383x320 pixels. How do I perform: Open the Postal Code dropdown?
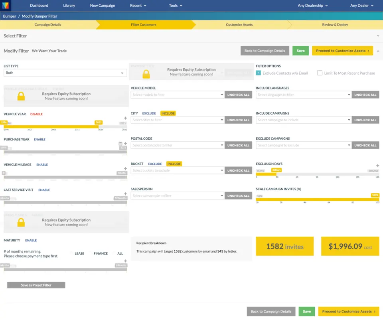(x=178, y=145)
